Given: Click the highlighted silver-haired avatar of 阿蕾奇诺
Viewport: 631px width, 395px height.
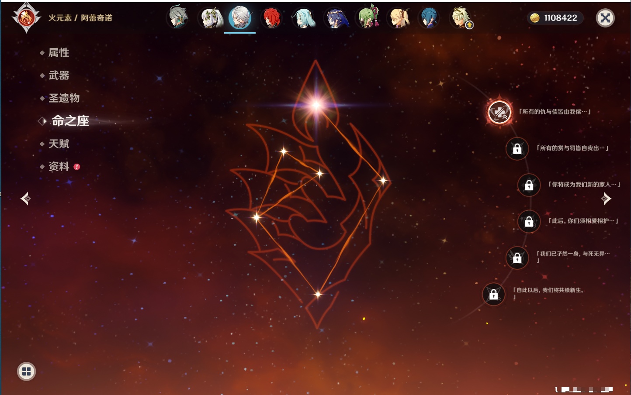Looking at the screenshot, I should pos(240,18).
